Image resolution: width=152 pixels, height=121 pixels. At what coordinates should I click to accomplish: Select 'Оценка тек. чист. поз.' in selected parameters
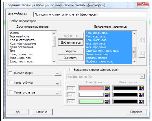pyautogui.click(x=108, y=51)
